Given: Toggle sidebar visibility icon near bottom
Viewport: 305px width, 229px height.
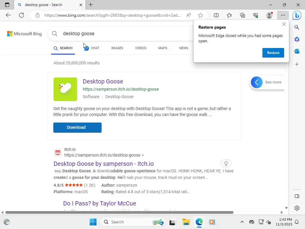Looking at the screenshot, I should [297, 196].
